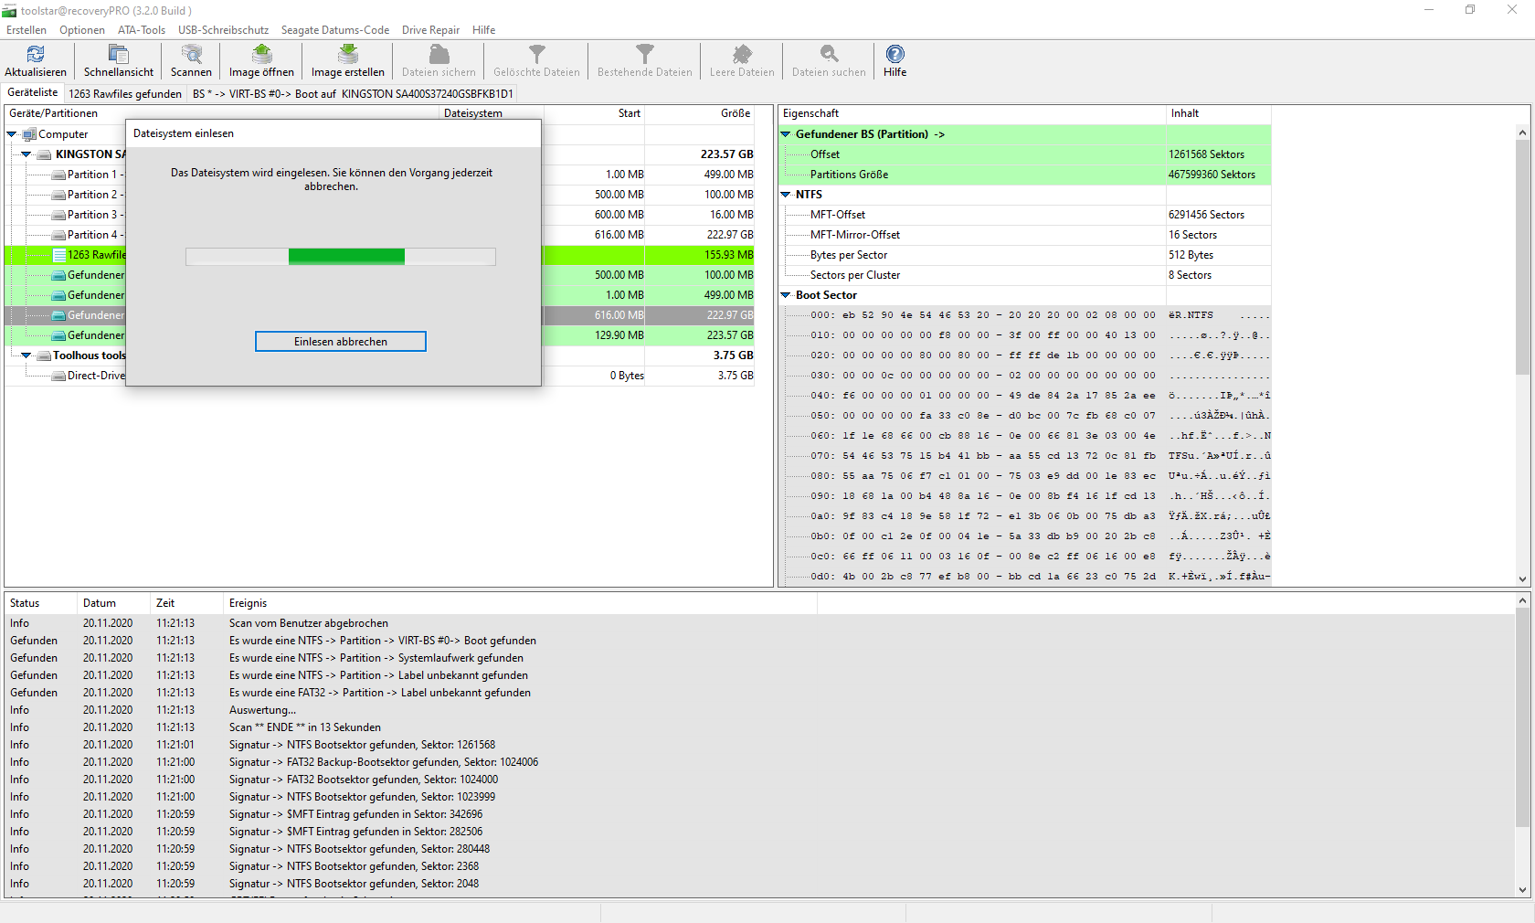
Task: Click the Dateien sichern toolbar icon
Action: [439, 55]
